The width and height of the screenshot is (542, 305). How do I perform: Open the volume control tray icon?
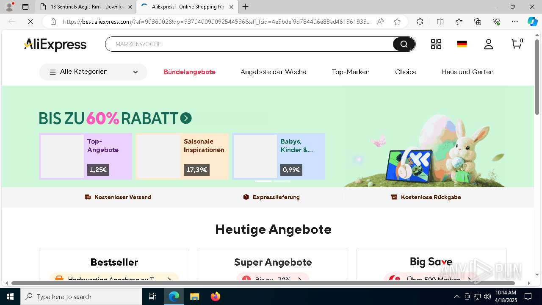[487, 297]
